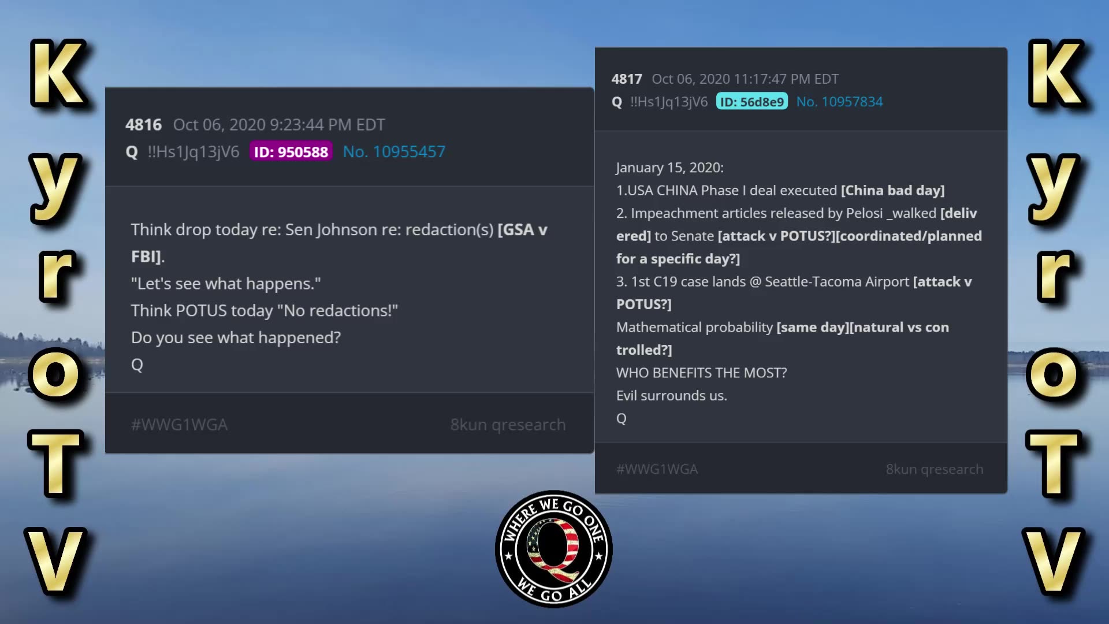Click tripcode !!Hs1Jq13jV6 in right post
The image size is (1109, 624).
(x=668, y=102)
